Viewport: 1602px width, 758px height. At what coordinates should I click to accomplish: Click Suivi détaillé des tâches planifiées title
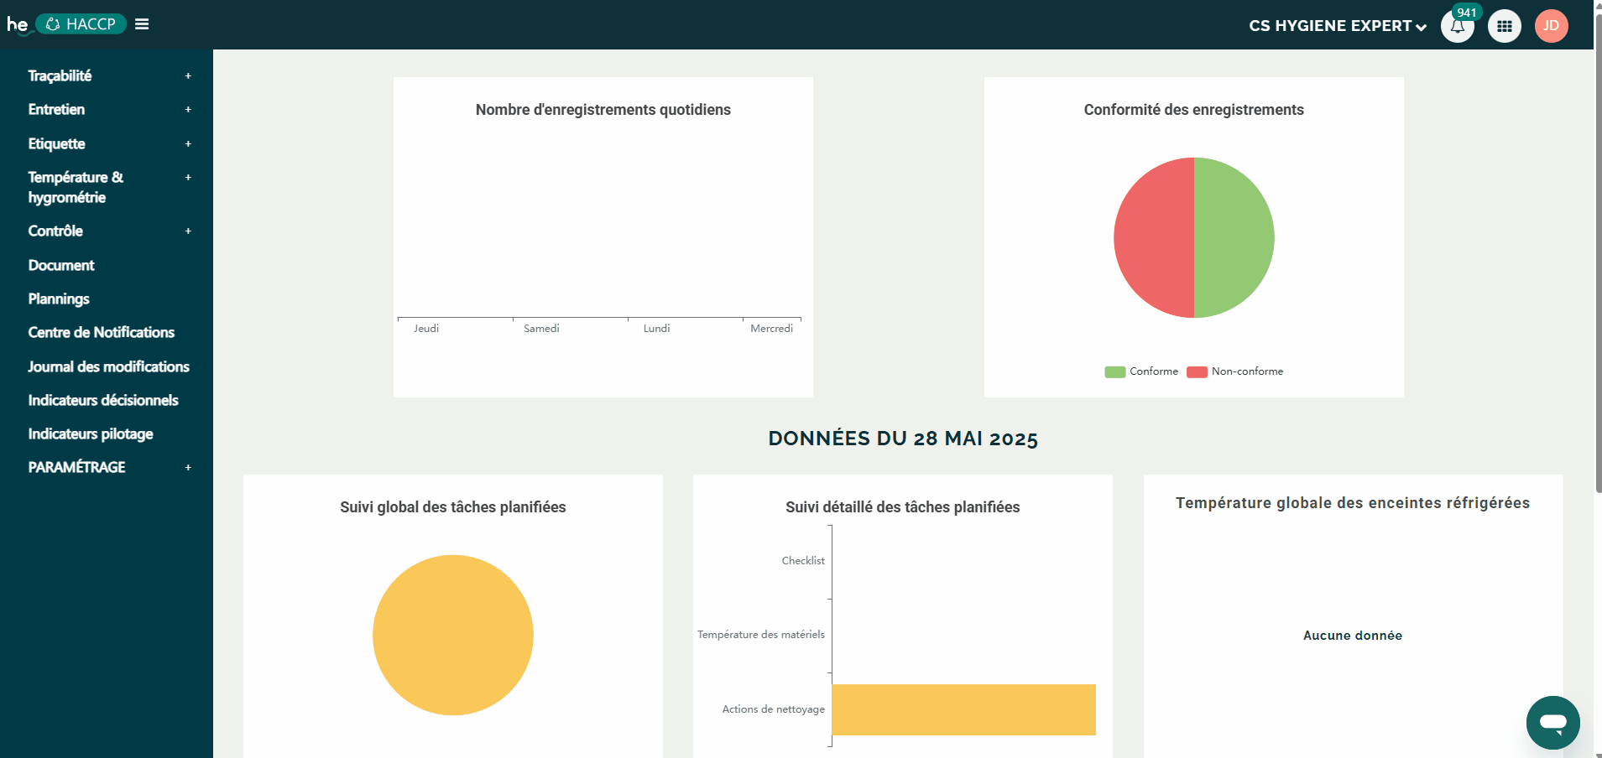click(x=903, y=507)
